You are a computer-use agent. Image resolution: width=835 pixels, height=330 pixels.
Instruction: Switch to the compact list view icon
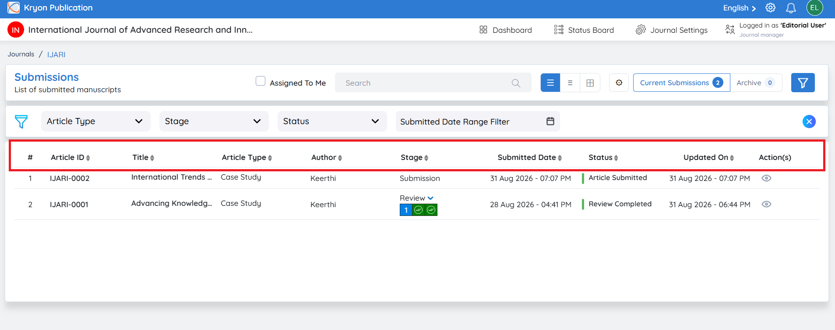coord(570,83)
